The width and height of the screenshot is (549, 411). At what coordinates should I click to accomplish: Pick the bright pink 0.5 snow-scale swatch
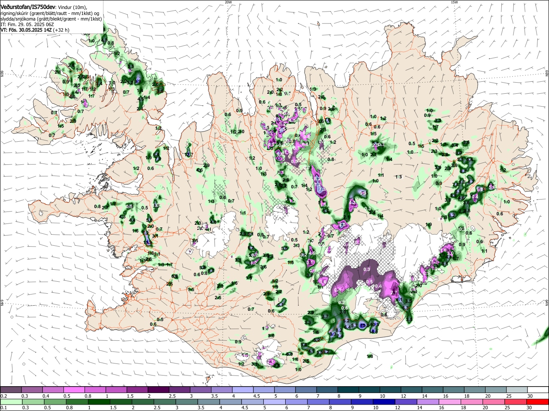pos(74,390)
